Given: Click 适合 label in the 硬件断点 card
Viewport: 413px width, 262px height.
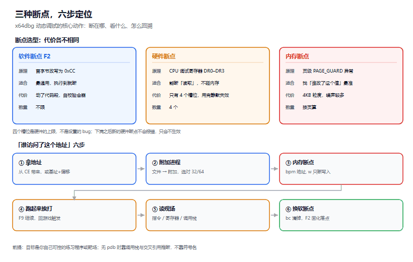Looking at the screenshot, I should coord(157,83).
